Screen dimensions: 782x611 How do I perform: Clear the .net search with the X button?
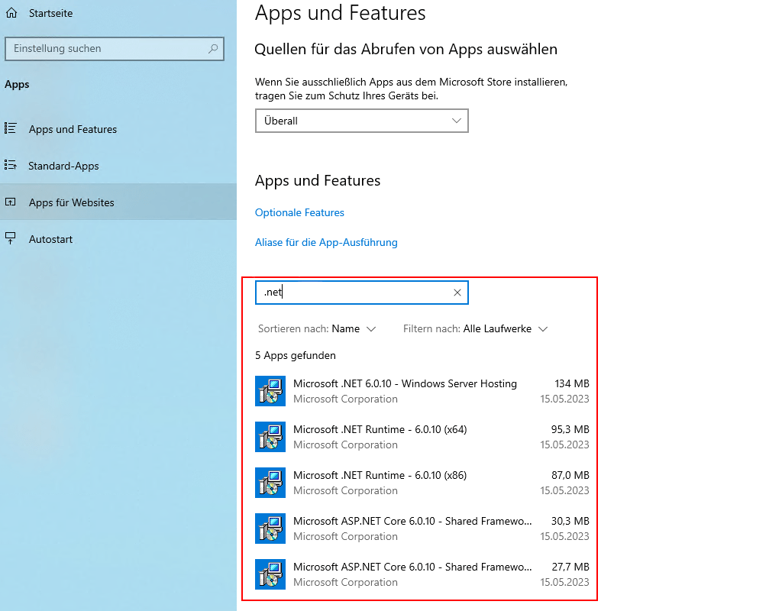457,293
